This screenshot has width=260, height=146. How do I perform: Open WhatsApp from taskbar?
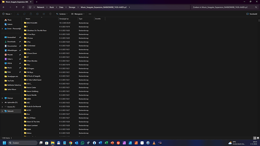83,143
